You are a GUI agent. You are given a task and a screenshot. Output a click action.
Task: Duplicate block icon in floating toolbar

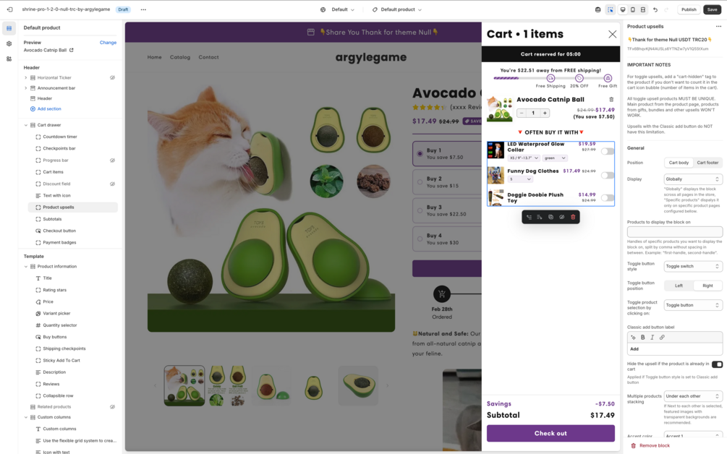(550, 217)
